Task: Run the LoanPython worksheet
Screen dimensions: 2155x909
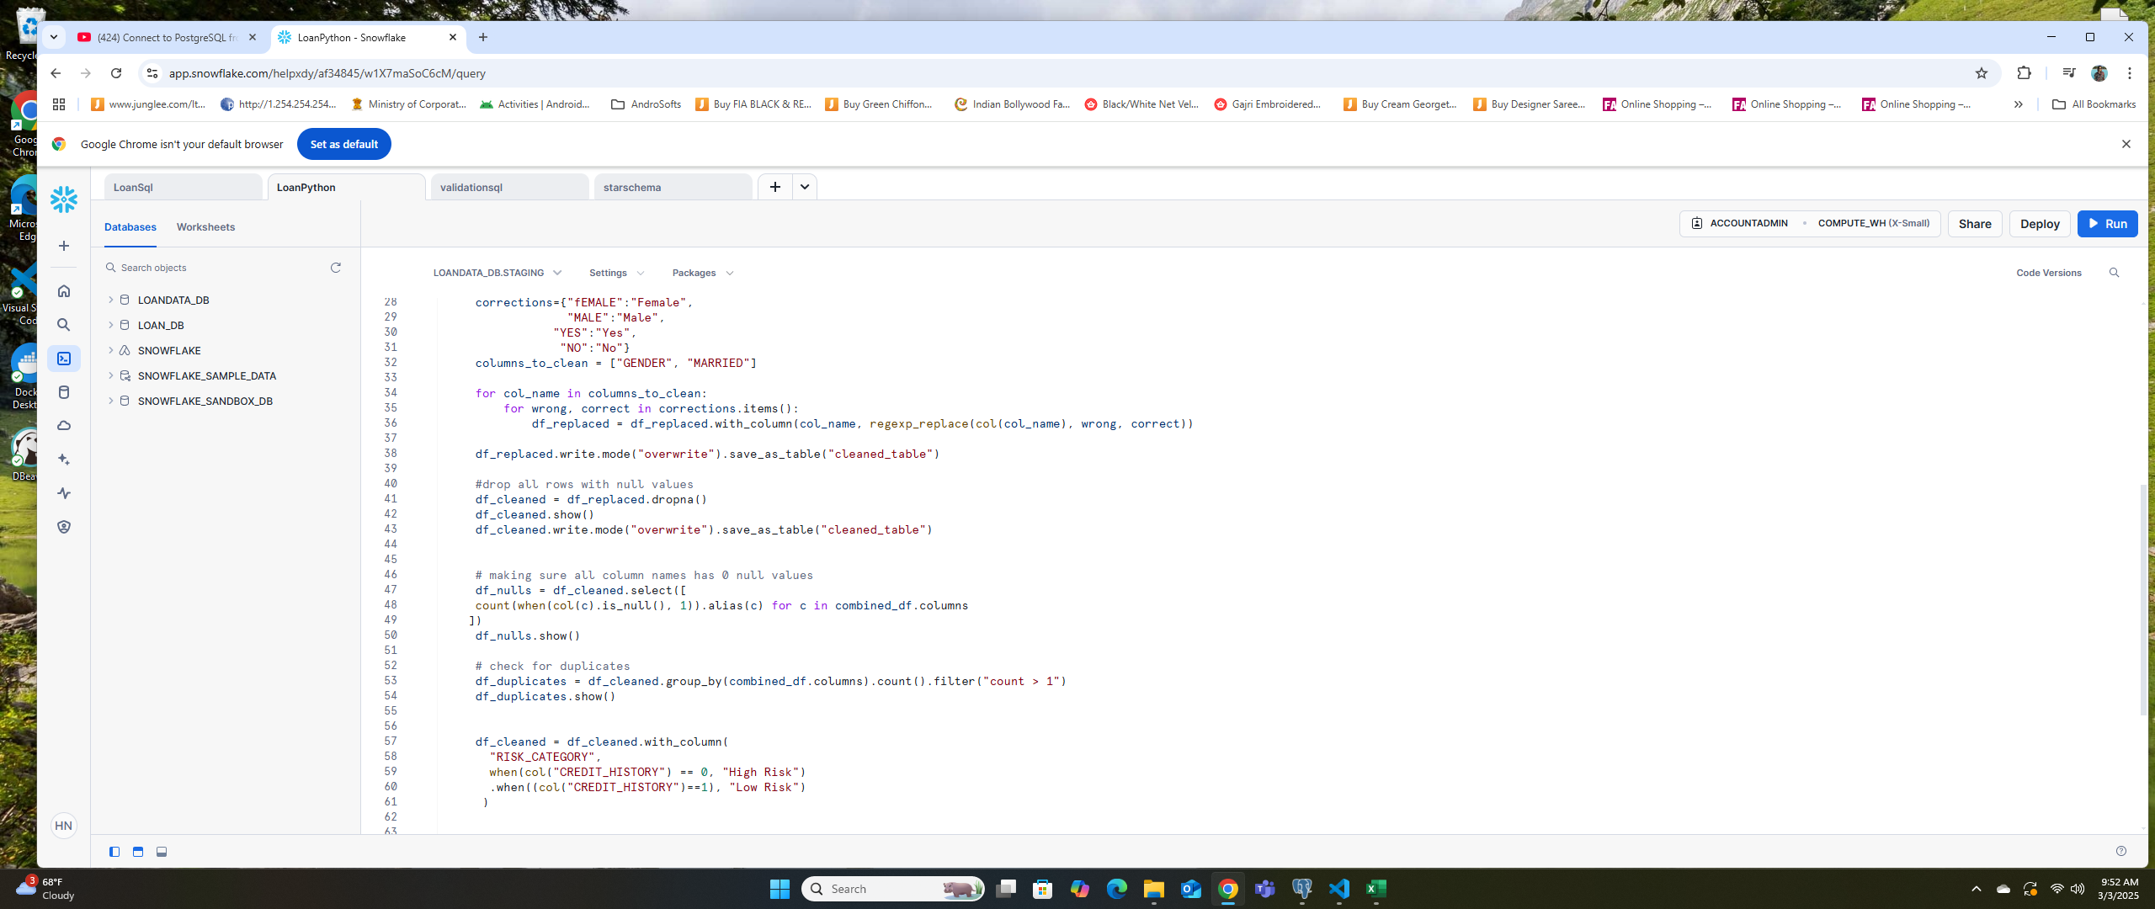Action: tap(2107, 224)
